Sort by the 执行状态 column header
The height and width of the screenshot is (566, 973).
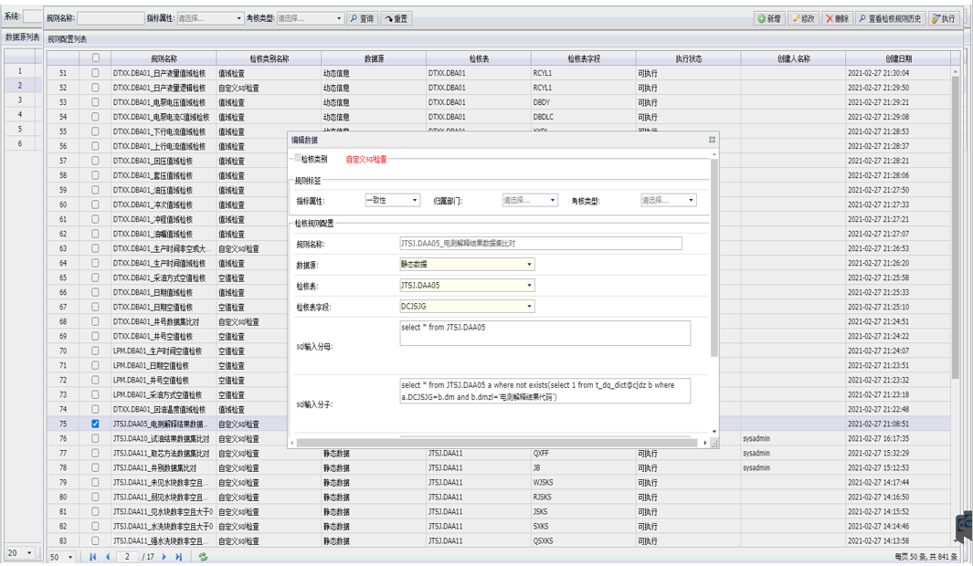point(688,59)
